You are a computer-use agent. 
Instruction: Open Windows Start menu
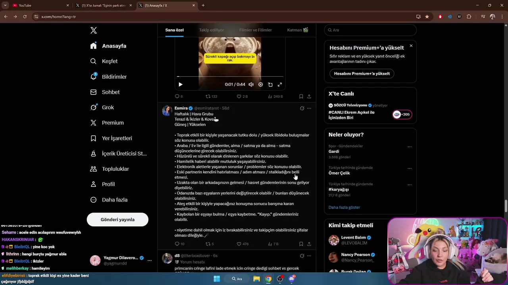pyautogui.click(x=217, y=279)
